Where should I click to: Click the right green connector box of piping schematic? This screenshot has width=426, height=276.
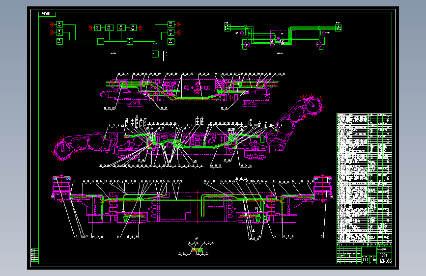[x=338, y=28]
